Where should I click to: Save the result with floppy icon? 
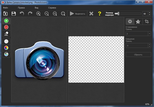[x=14, y=14]
